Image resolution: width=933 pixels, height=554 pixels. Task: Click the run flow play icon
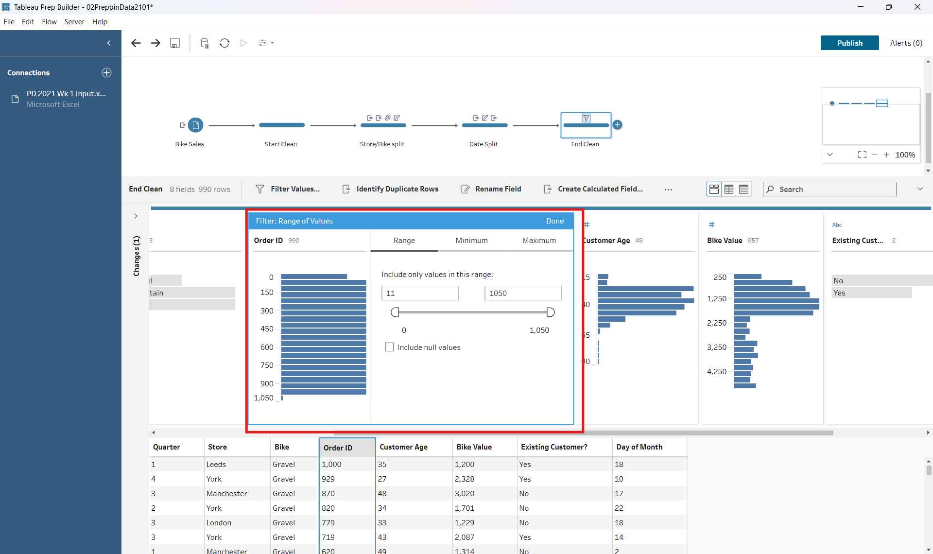click(x=243, y=43)
